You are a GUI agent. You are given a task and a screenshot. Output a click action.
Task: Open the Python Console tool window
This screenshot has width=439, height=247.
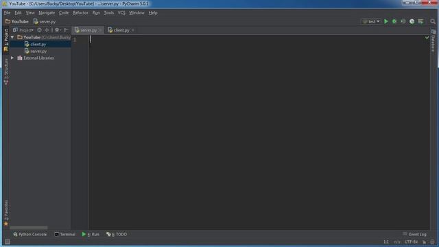click(x=29, y=235)
